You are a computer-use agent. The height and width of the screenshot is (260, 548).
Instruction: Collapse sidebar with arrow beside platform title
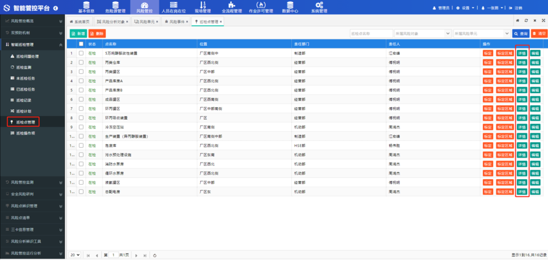coord(55,8)
